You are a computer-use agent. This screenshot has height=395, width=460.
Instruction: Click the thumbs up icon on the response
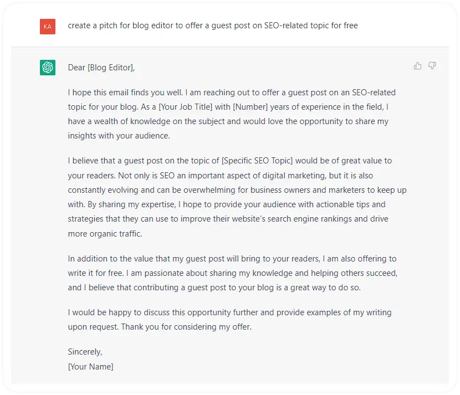click(x=417, y=66)
